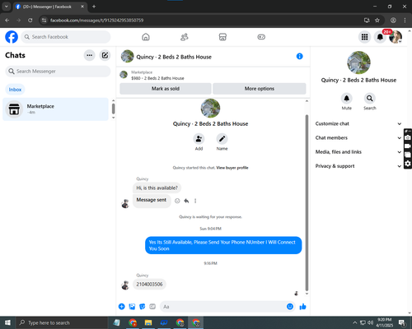Expand Chat members section
Screen dimensions: 412x329
click(358, 138)
